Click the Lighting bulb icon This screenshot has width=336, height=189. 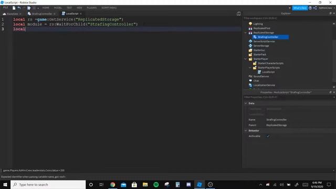click(250, 24)
